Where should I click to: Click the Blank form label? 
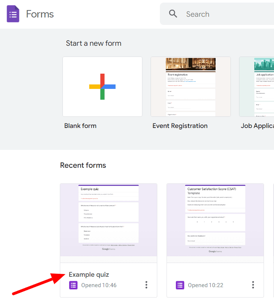tap(80, 126)
